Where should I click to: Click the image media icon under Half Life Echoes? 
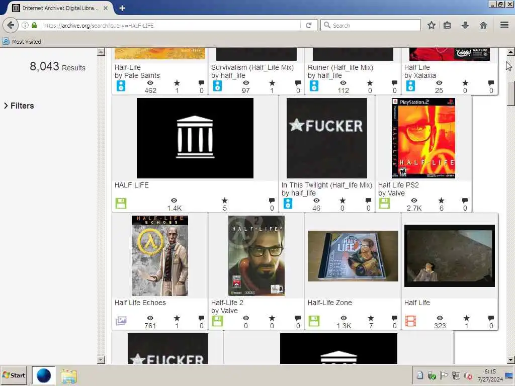[x=121, y=321]
